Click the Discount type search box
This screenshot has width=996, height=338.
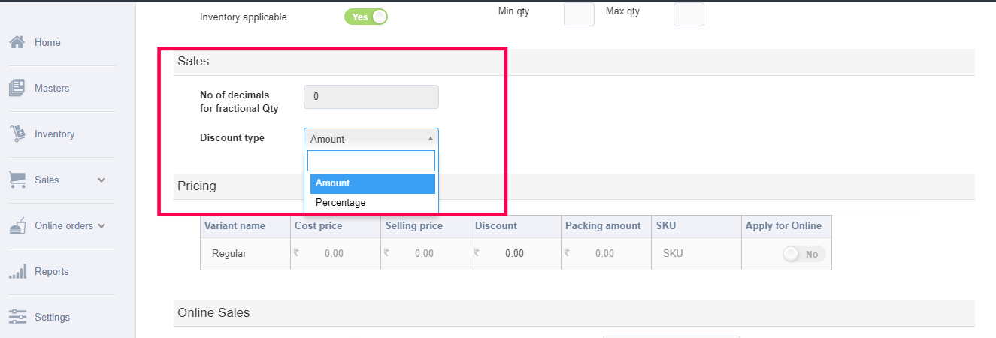(x=371, y=161)
